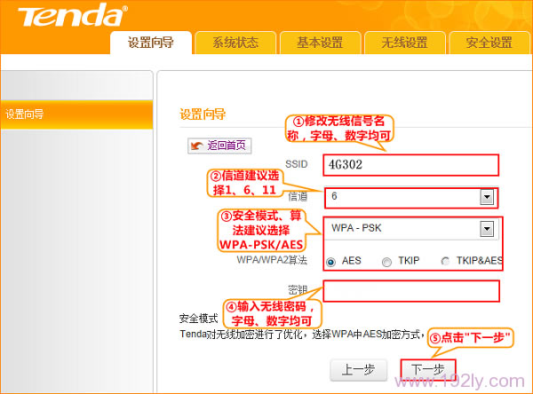Screen dimensions: 533x394
Task: Switch to the 安全设置 tab
Action: 489,43
